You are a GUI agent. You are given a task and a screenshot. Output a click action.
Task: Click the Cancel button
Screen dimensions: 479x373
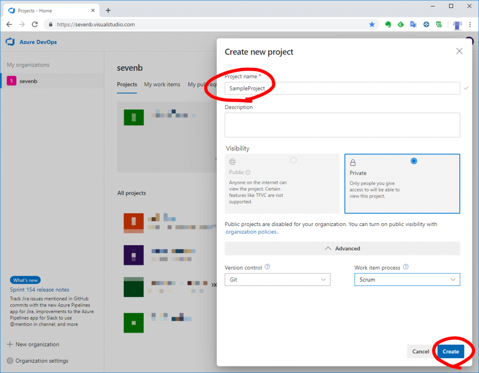[421, 351]
